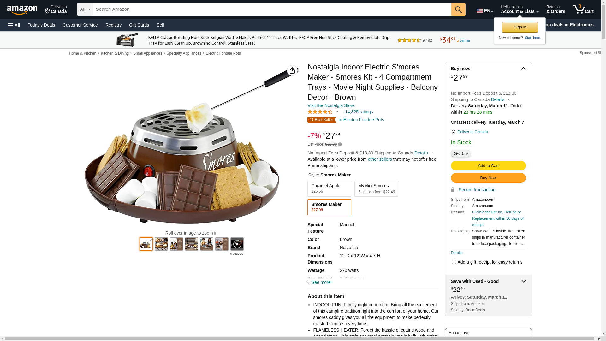Image resolution: width=606 pixels, height=341 pixels.
Task: Open the Visit the Nostalgia Store link
Action: [x=331, y=105]
